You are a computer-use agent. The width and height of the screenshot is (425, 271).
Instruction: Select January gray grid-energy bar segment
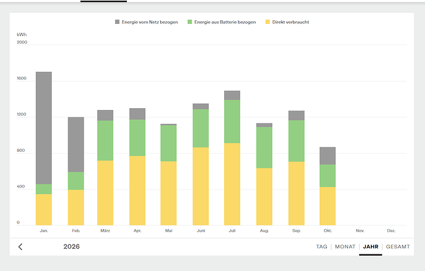[x=44, y=128]
